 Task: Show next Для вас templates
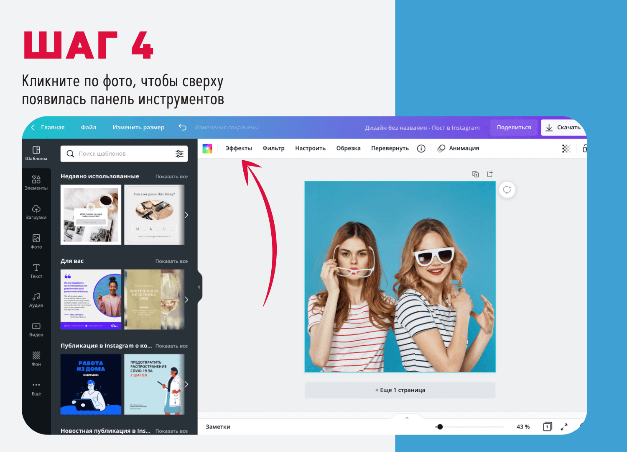pos(186,300)
